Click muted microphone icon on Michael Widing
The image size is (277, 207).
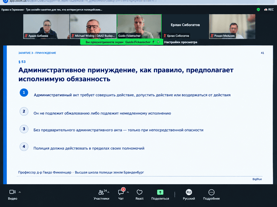coord(73,36)
